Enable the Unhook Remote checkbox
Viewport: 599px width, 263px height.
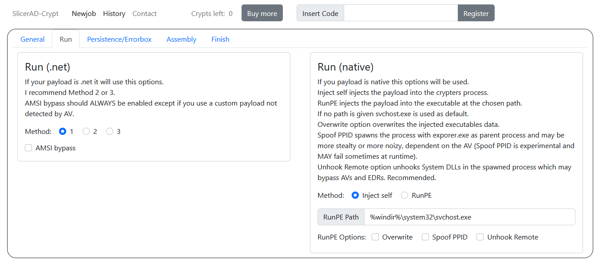(x=480, y=237)
